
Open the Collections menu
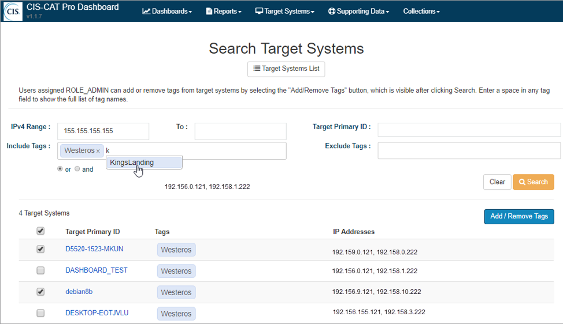click(x=421, y=11)
